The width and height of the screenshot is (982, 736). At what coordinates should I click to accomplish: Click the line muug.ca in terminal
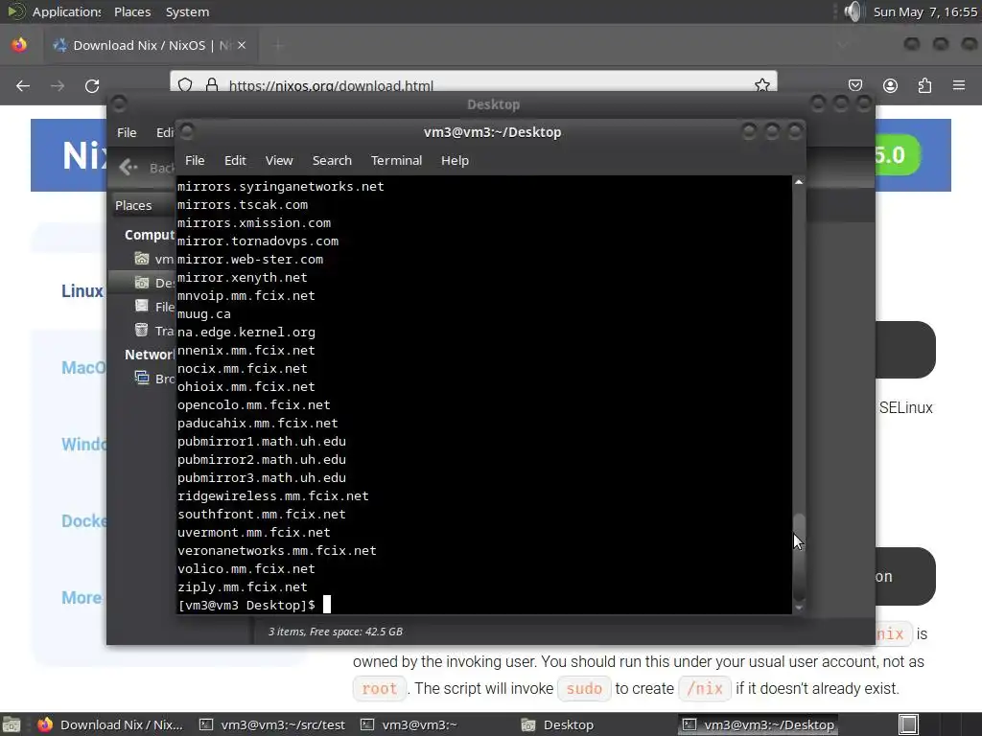tap(204, 314)
